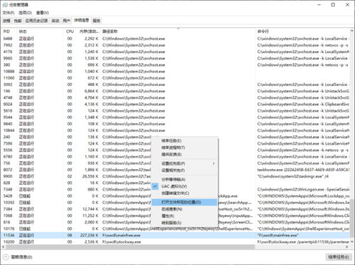Switch to the 性能 tab
The image size is (355, 265).
(x=18, y=21)
